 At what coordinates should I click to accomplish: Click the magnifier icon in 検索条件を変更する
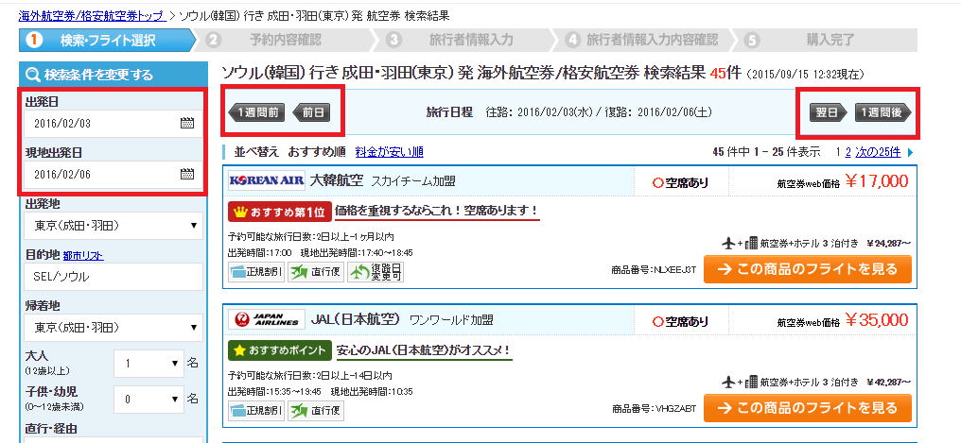[33, 76]
